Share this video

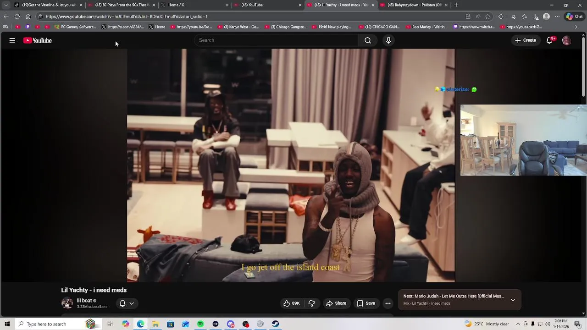pos(336,303)
